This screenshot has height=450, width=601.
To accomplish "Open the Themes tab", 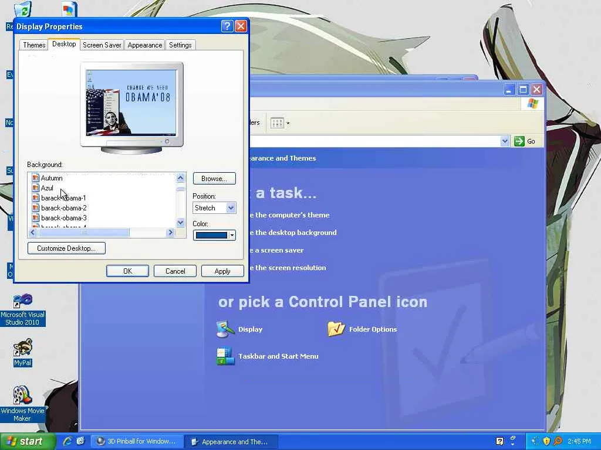I will click(x=34, y=45).
